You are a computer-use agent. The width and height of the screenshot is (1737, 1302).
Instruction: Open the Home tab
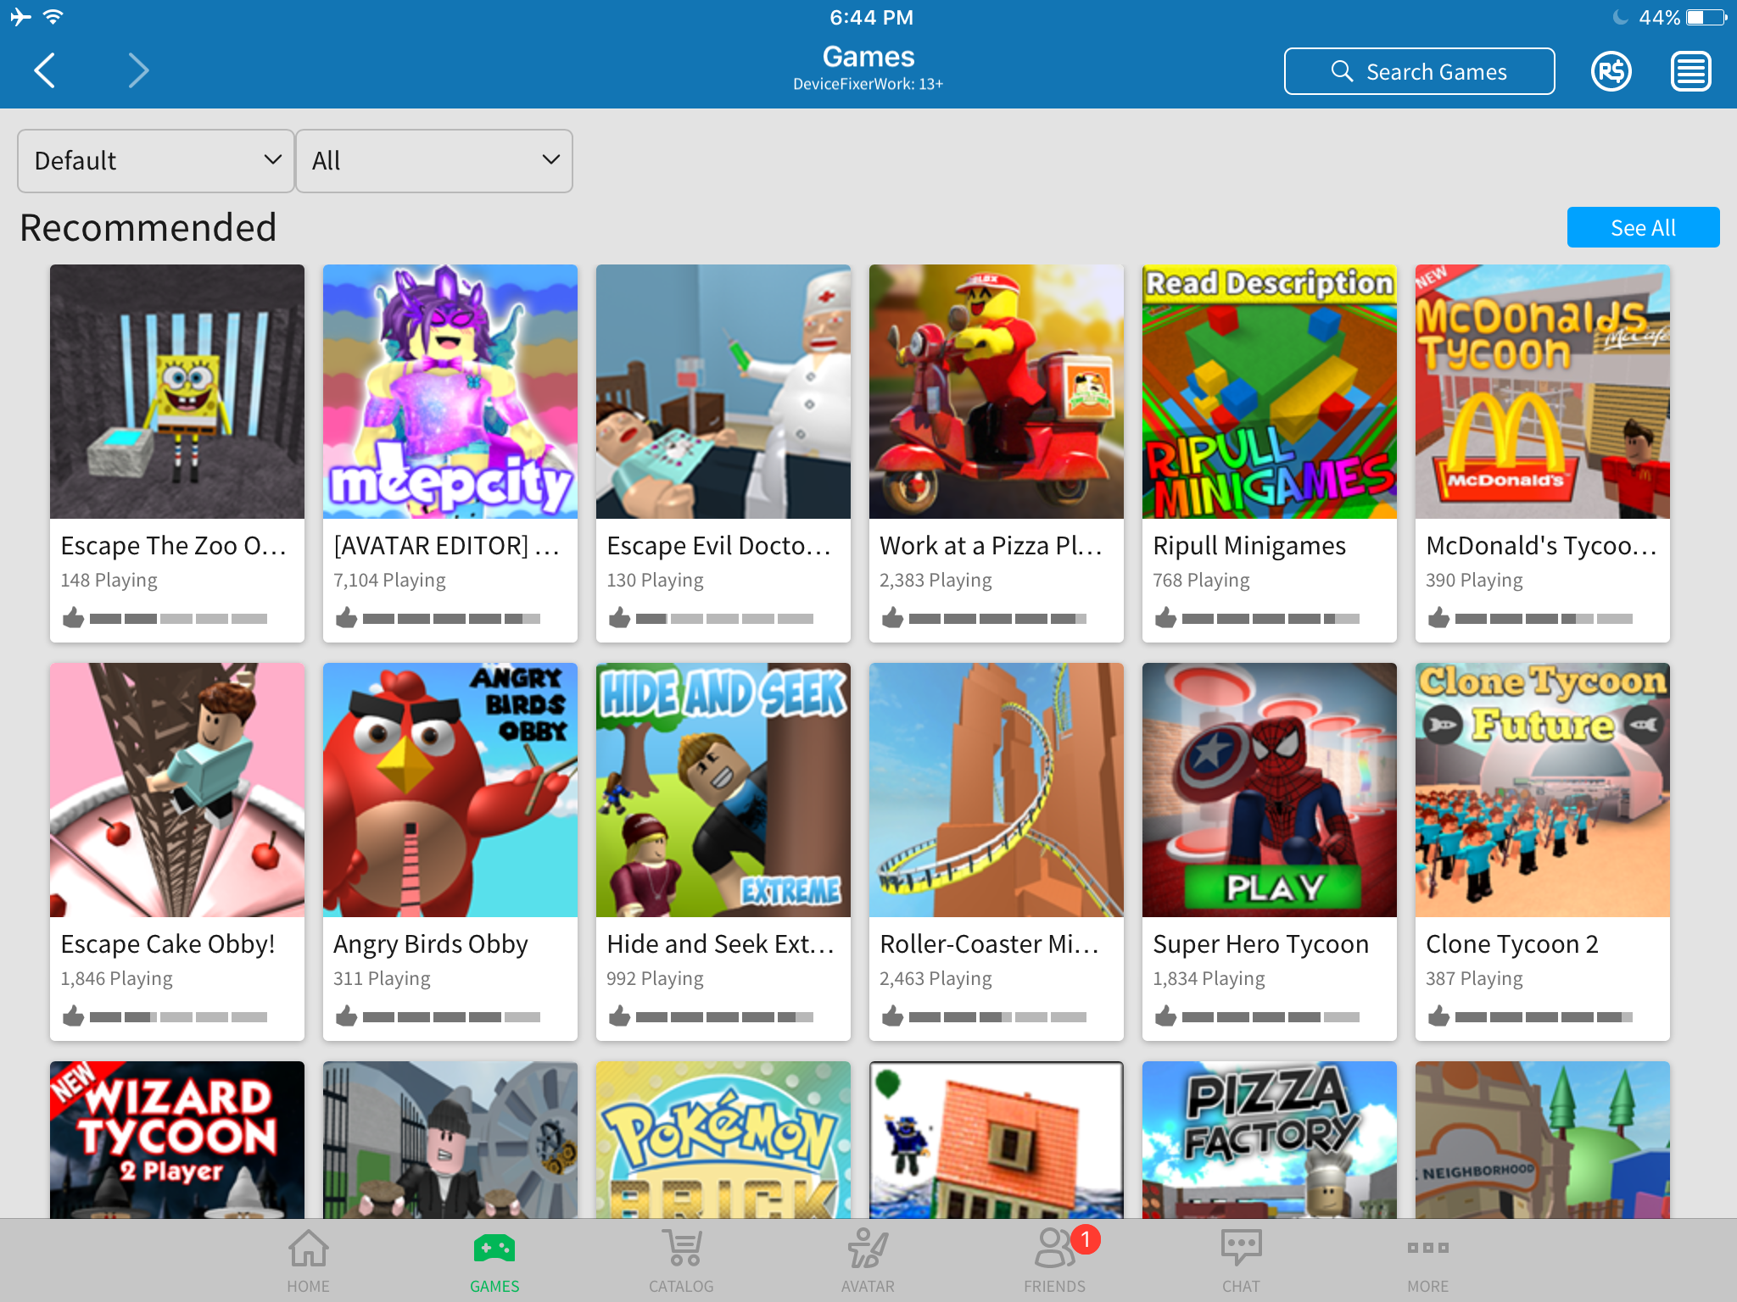pyautogui.click(x=308, y=1261)
